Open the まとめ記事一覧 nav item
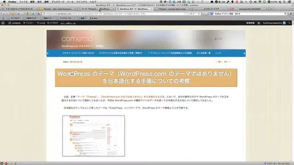The height and width of the screenshot is (165, 294). click(x=204, y=53)
